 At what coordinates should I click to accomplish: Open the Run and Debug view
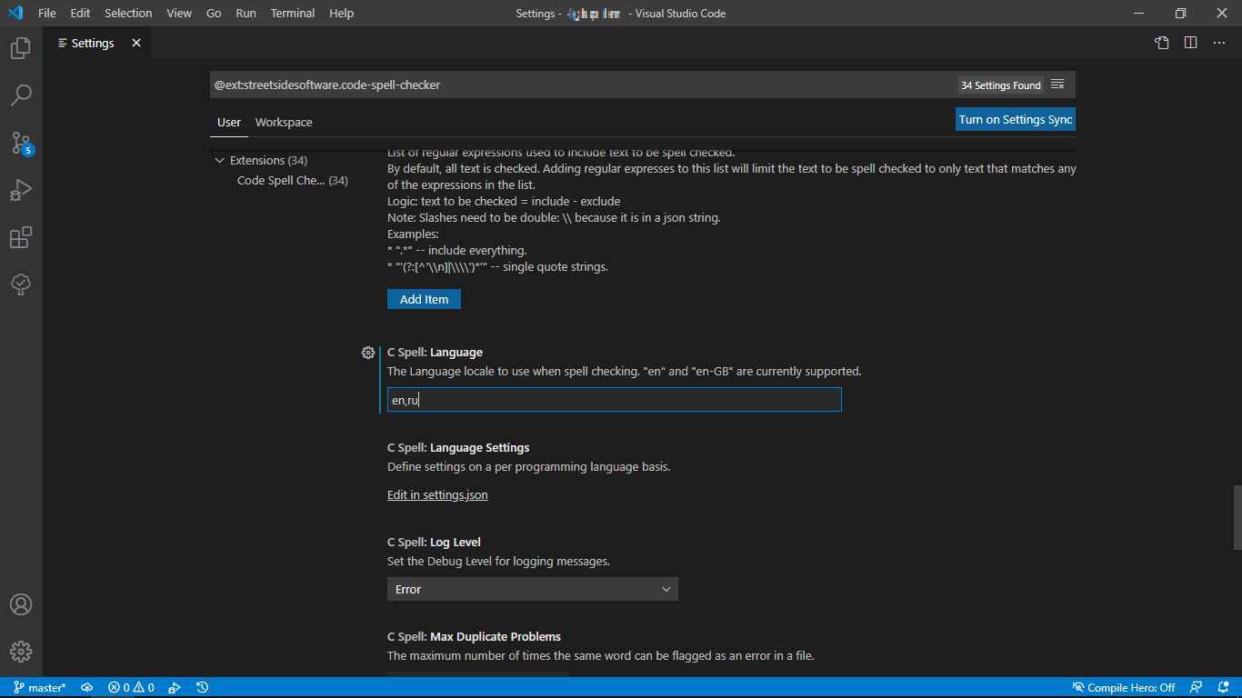[x=21, y=190]
